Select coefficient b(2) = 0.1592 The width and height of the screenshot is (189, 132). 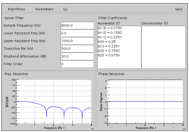(109, 51)
